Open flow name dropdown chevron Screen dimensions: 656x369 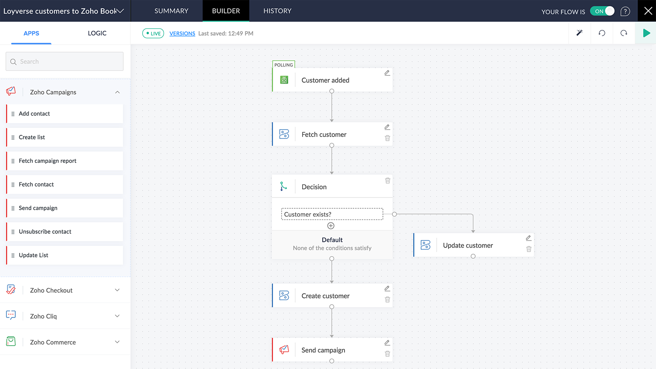[x=121, y=11]
